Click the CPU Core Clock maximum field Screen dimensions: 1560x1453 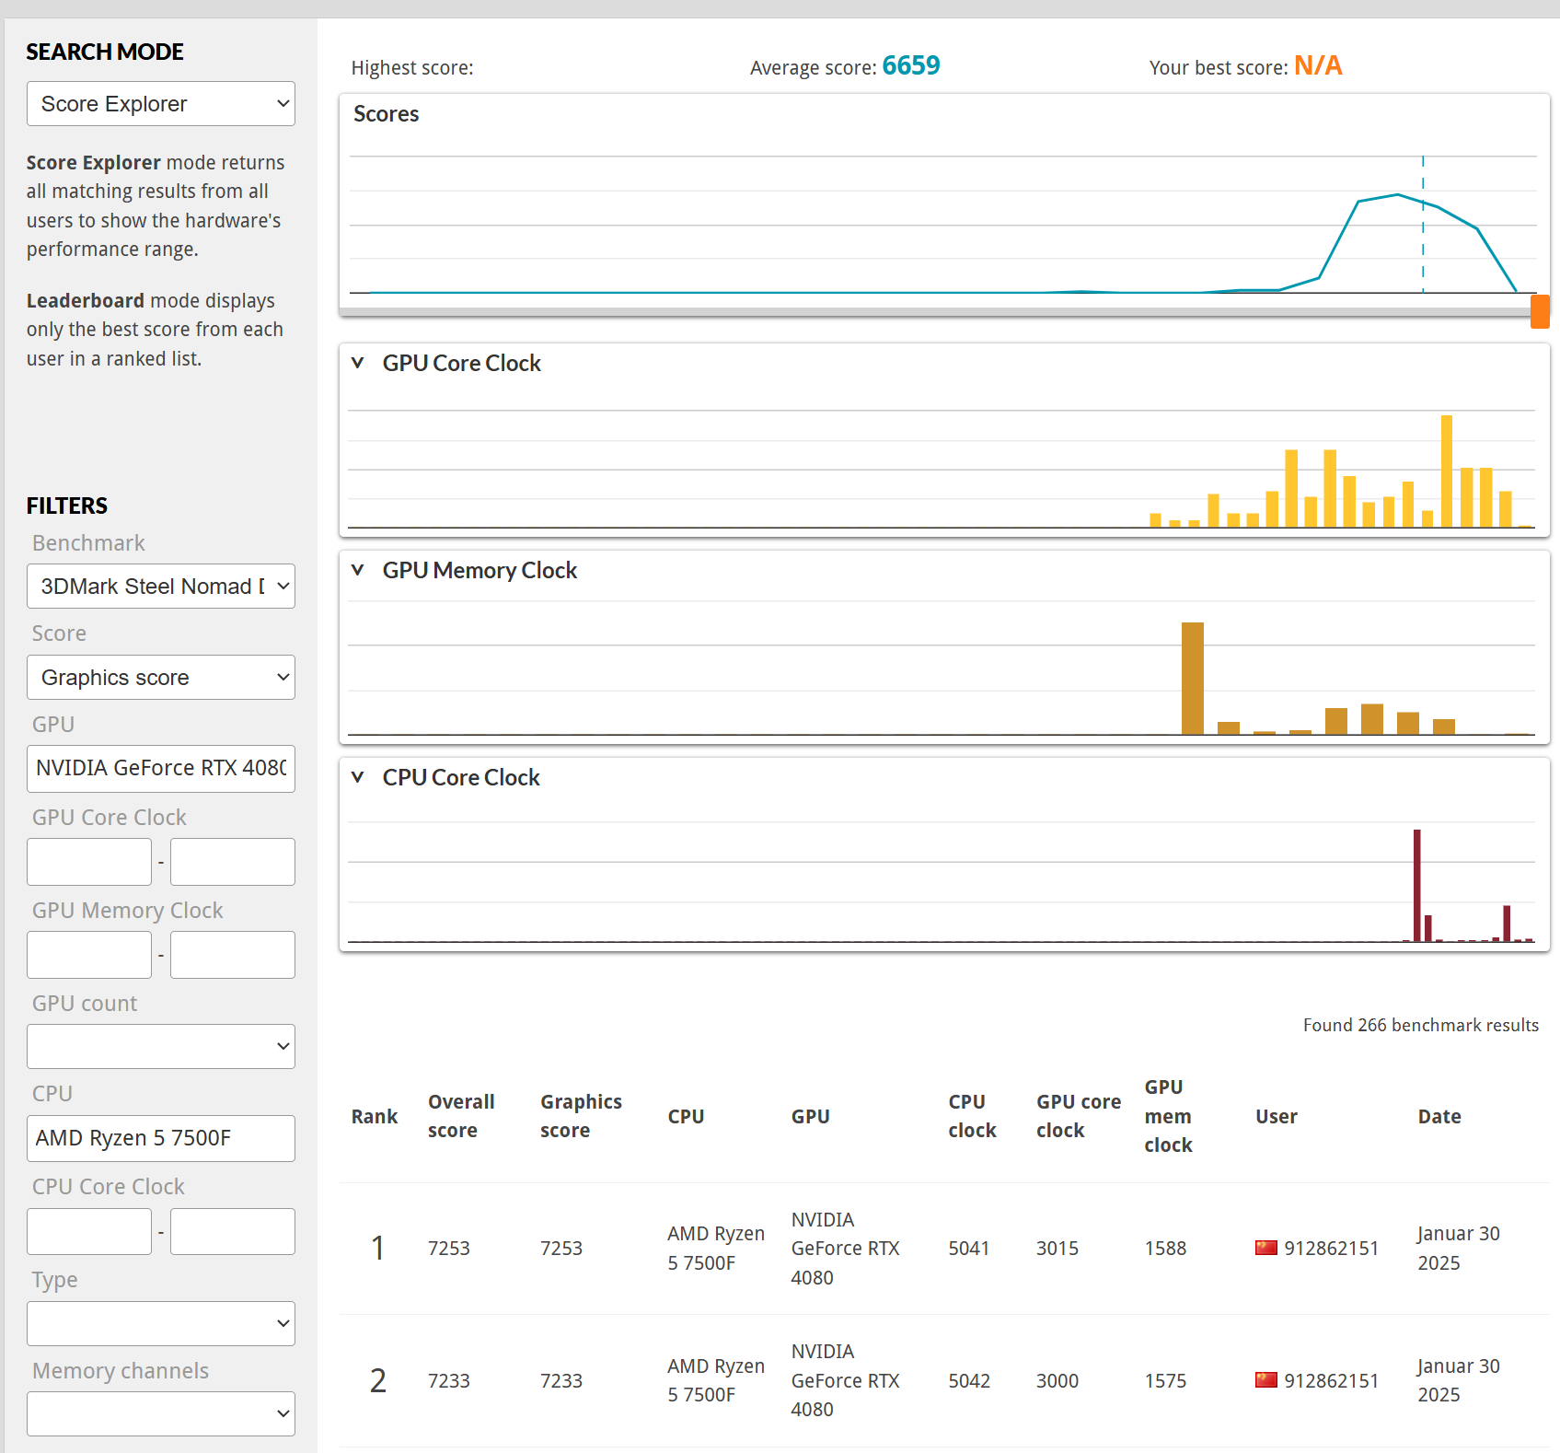click(233, 1232)
